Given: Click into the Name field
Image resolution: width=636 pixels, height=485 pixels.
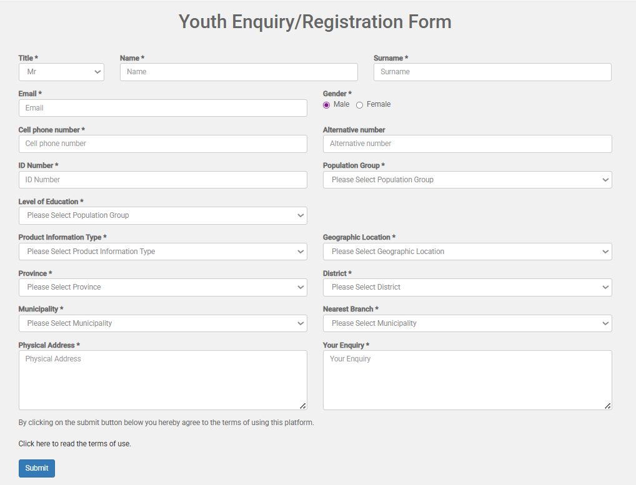Looking at the screenshot, I should (239, 72).
